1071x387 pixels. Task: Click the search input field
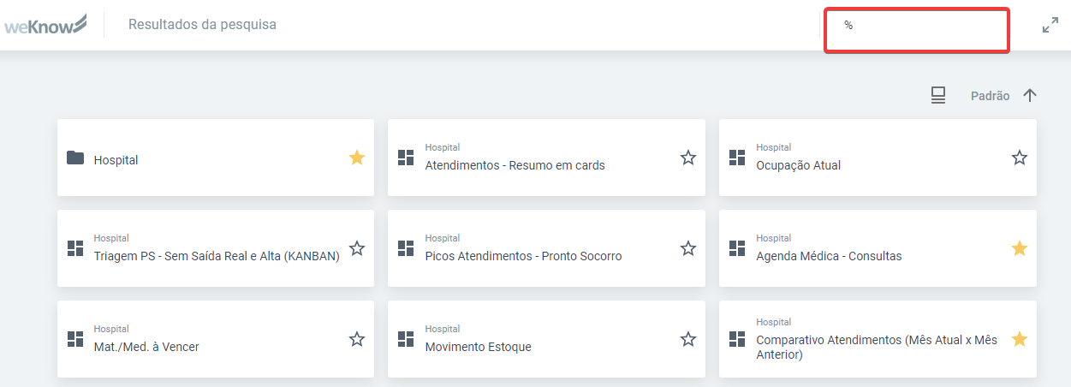pyautogui.click(x=916, y=30)
